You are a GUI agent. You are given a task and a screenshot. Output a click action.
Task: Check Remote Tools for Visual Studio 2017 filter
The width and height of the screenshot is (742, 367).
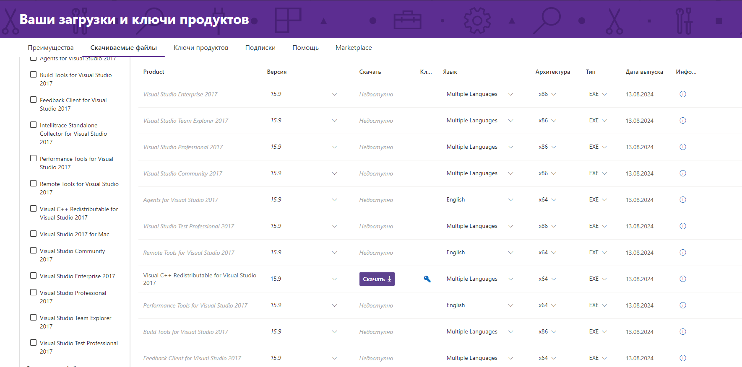[33, 183]
